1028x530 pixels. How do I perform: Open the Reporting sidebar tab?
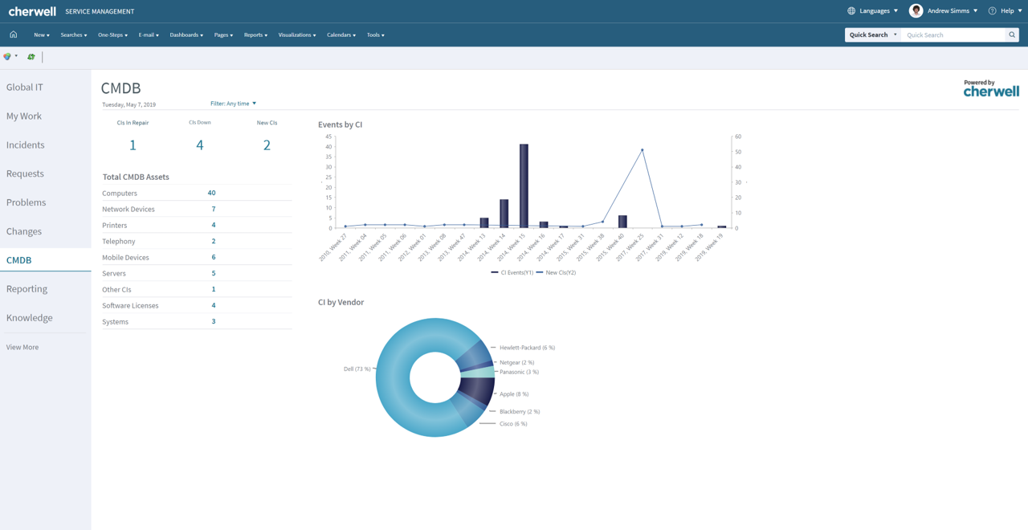(x=27, y=289)
